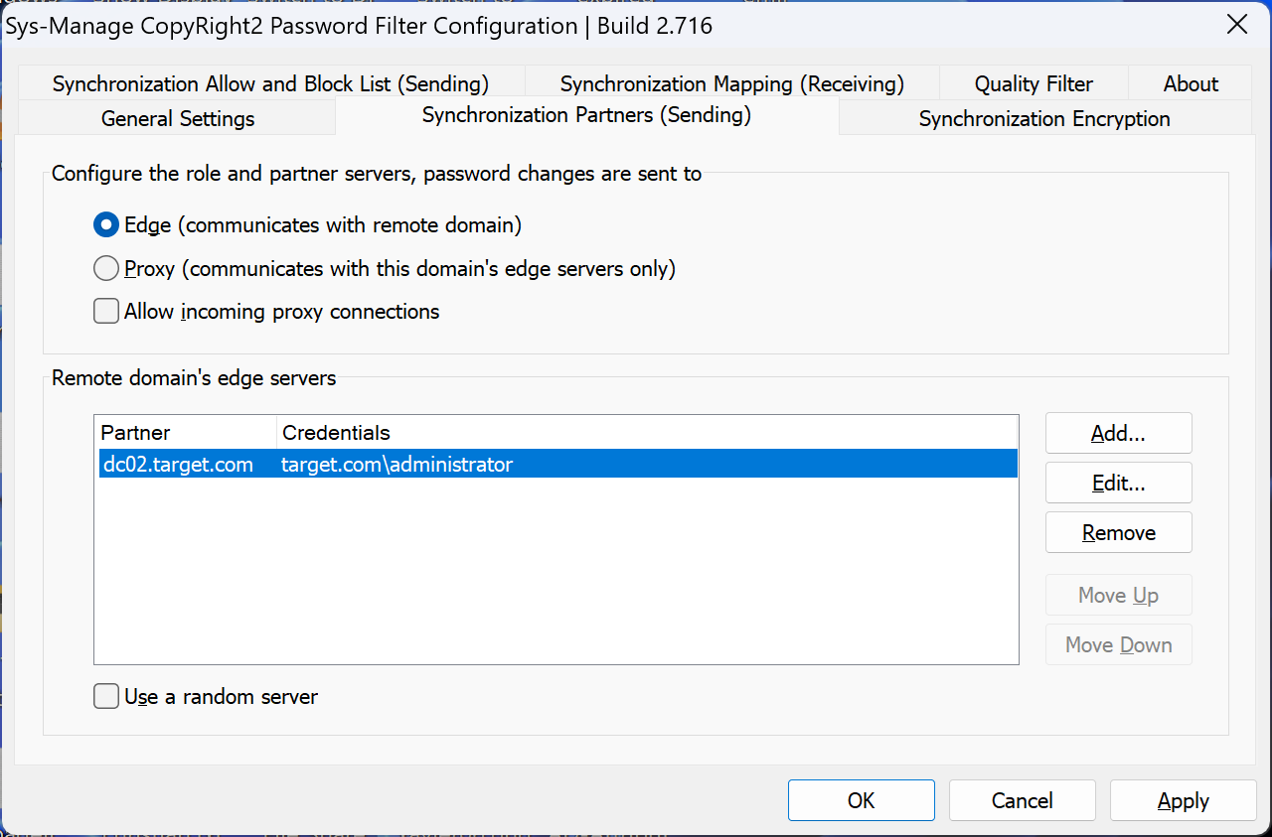
Task: Open the Quality Filter tab
Action: pyautogui.click(x=1033, y=84)
